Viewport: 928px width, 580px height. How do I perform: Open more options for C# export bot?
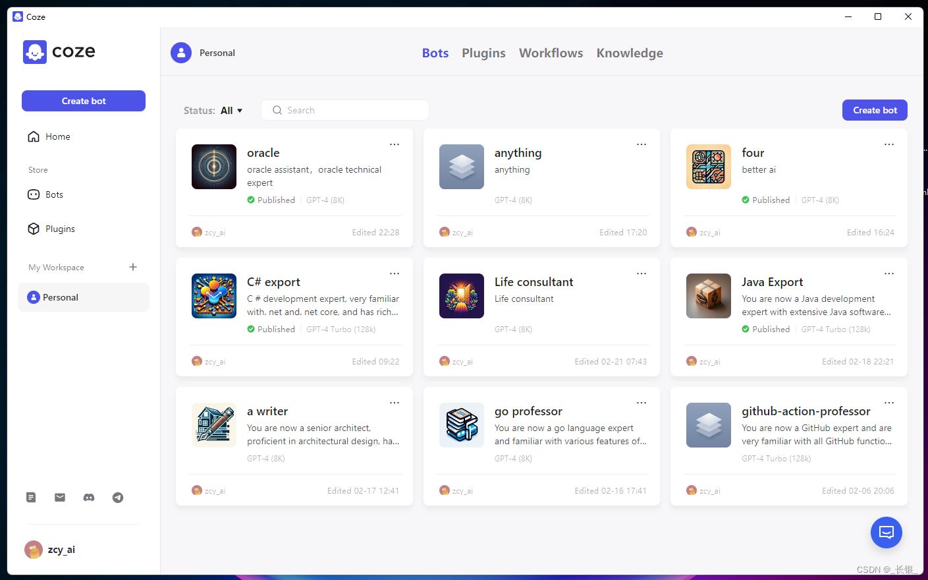[395, 274]
